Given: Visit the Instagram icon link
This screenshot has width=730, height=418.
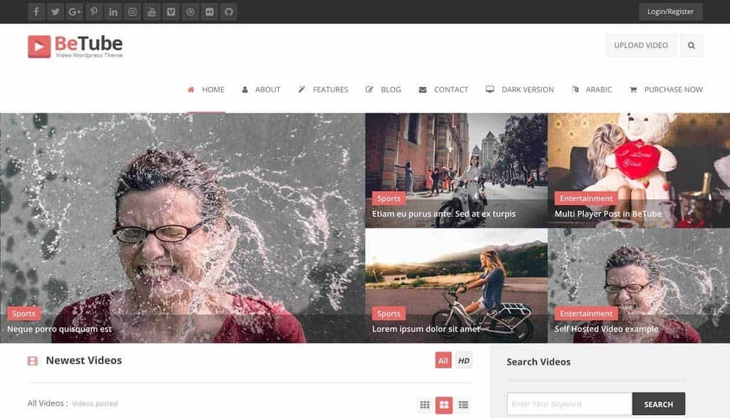Looking at the screenshot, I should click(x=132, y=12).
